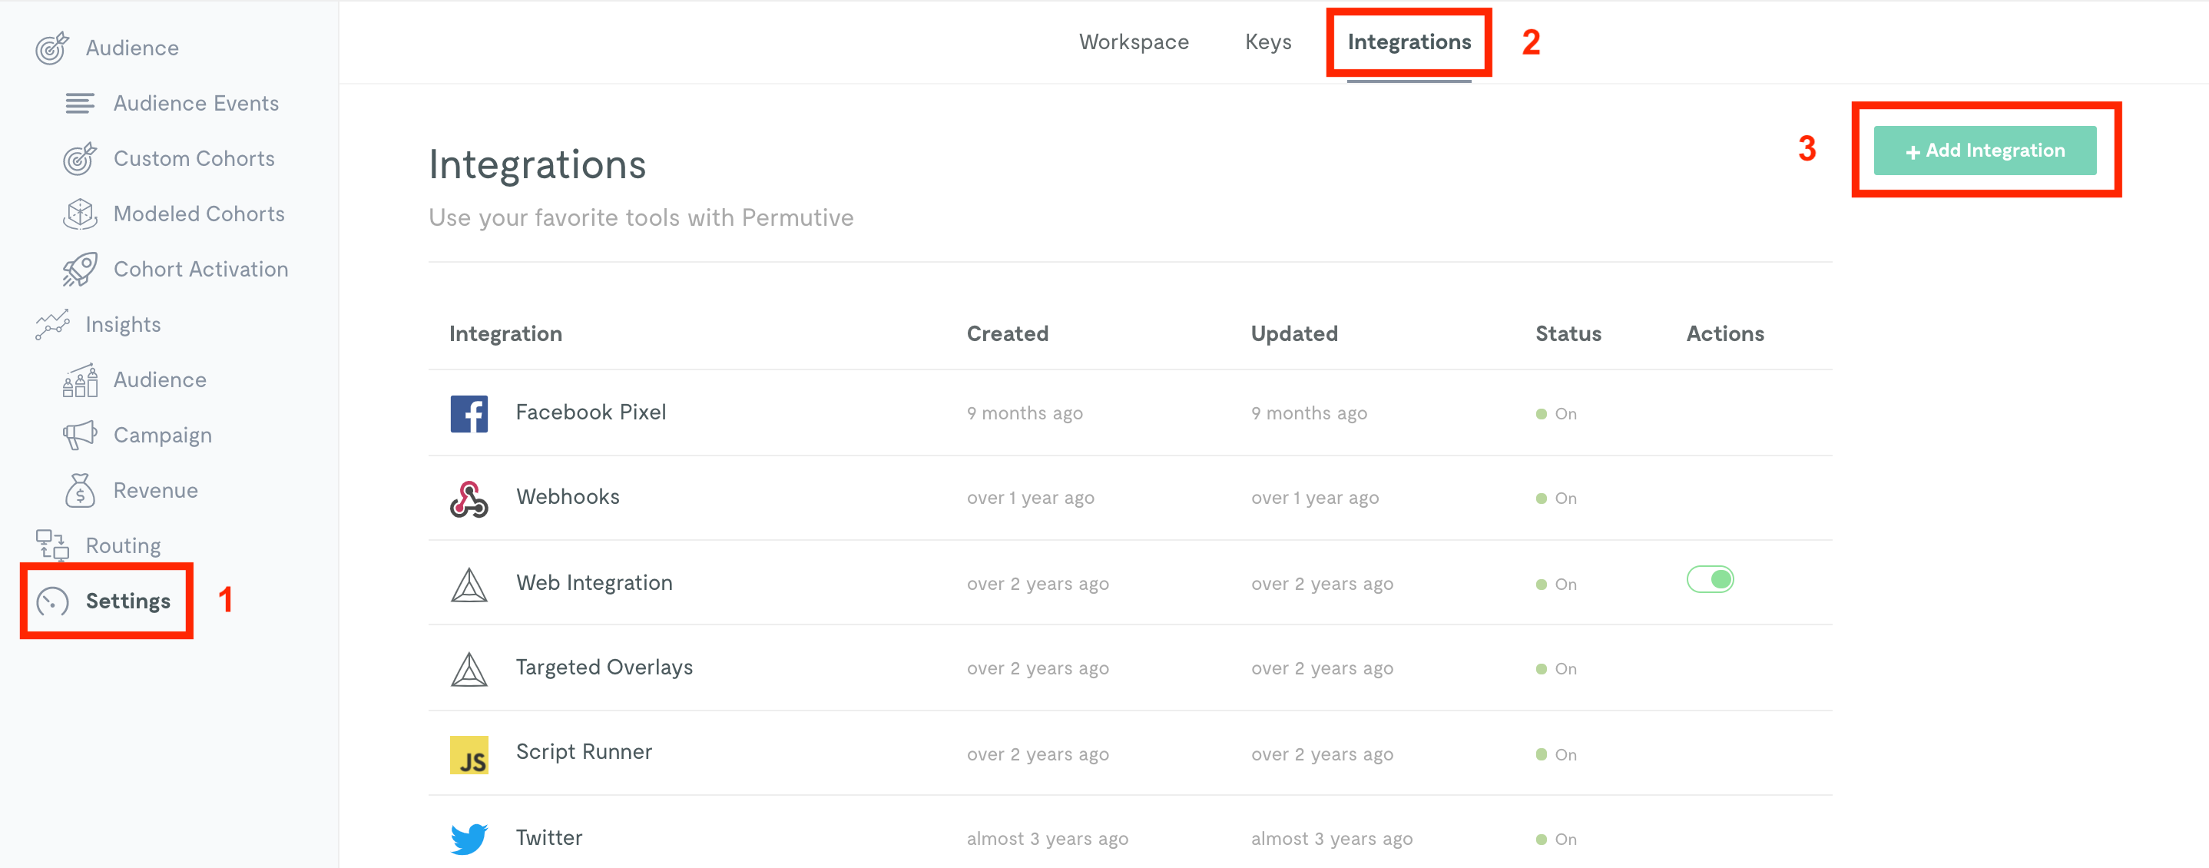Click the 'Use your favorite tools with Permutive' subtitle
The image size is (2209, 868).
[x=641, y=218]
